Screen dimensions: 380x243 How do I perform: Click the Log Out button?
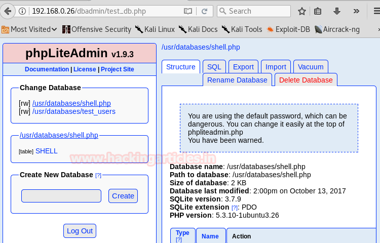[x=80, y=231]
